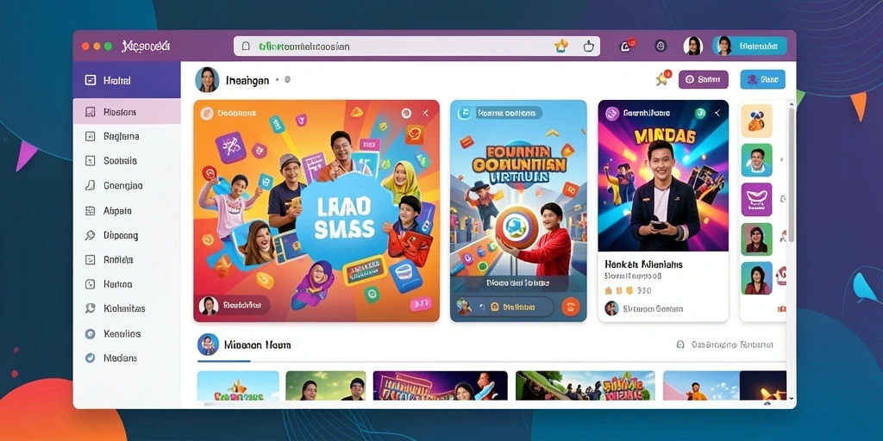The image size is (883, 441).
Task: Click the purple round icon on the "MINDAS" card
Action: tap(612, 113)
